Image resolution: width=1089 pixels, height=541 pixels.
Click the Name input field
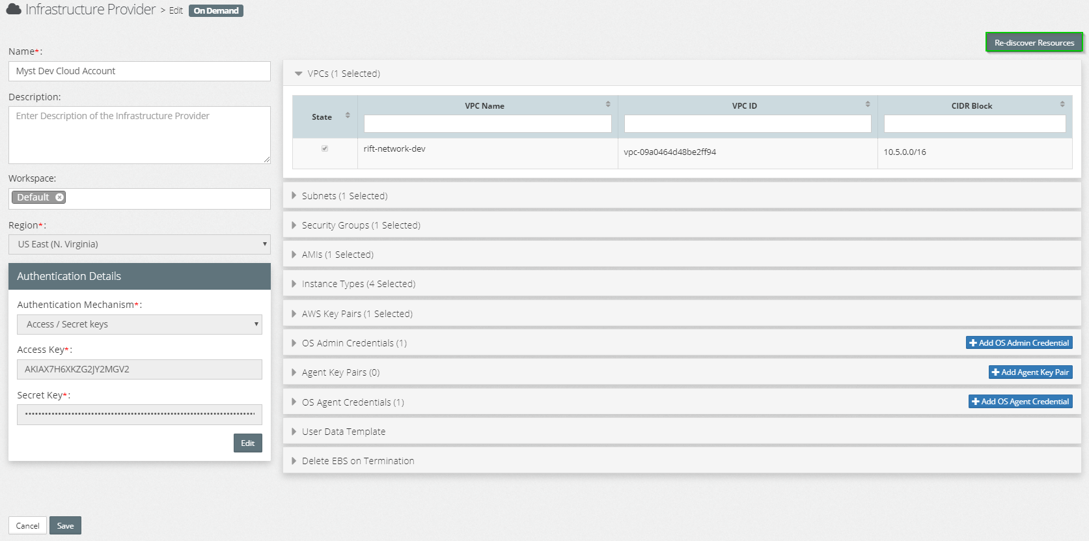(x=139, y=71)
